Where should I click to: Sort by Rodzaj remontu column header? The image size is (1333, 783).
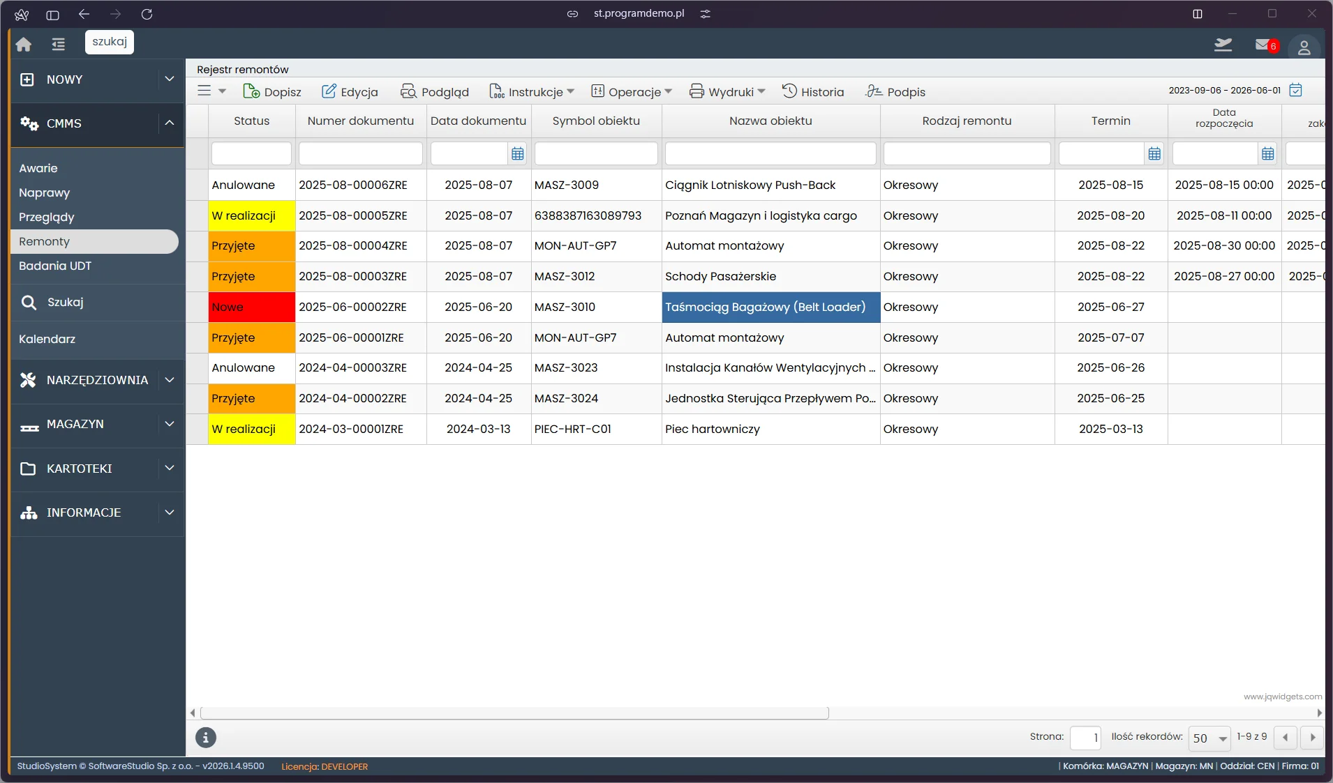pyautogui.click(x=967, y=121)
